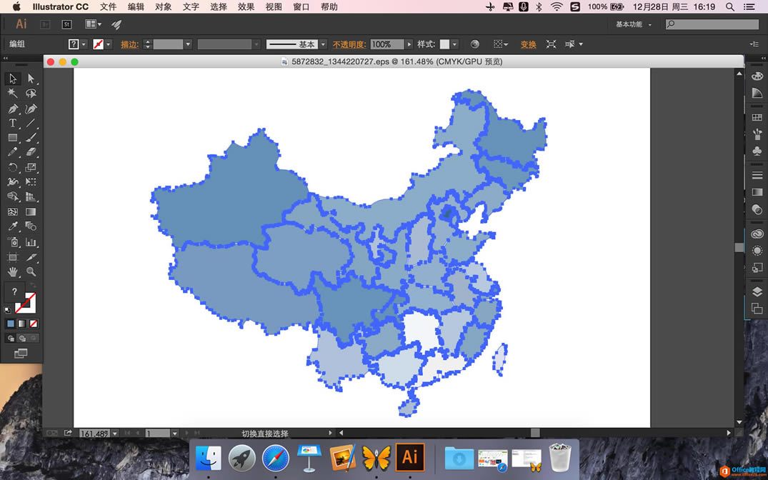Screen dimensions: 768x480
Task: Click the orange 变换 link
Action: (529, 44)
